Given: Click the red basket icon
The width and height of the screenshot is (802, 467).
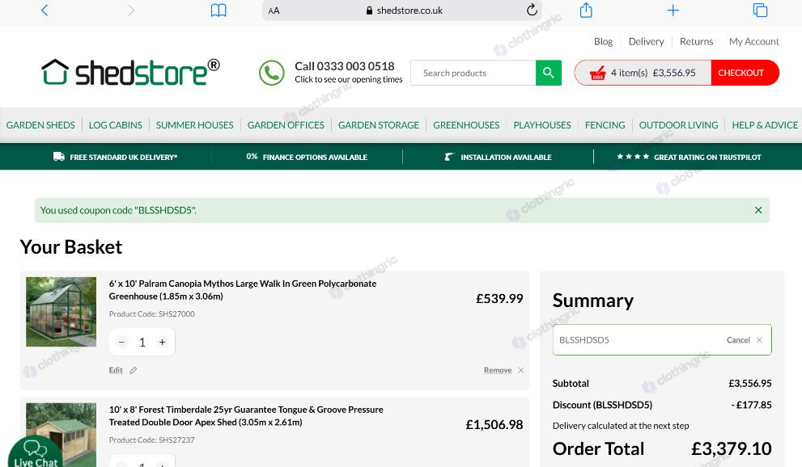Looking at the screenshot, I should tap(597, 74).
